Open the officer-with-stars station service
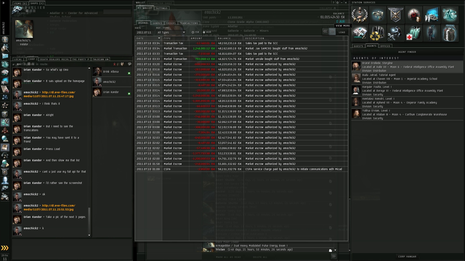The image size is (465, 261). coord(360,15)
